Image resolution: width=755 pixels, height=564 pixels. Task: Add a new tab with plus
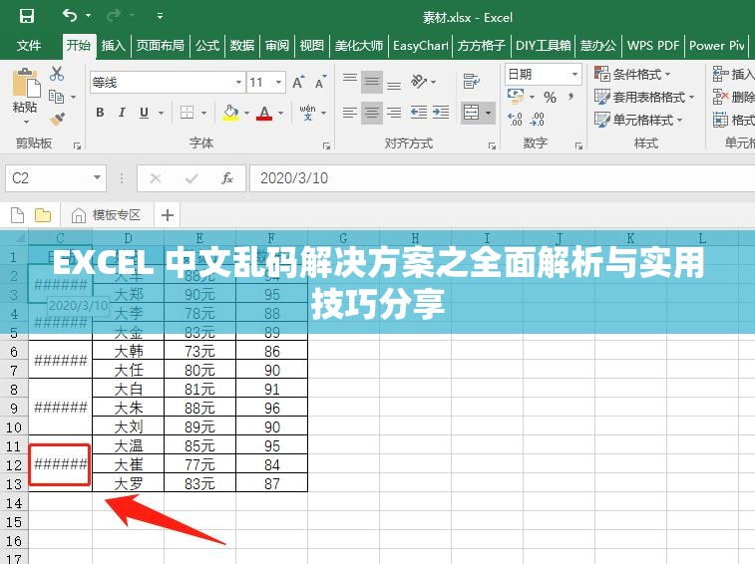[168, 215]
